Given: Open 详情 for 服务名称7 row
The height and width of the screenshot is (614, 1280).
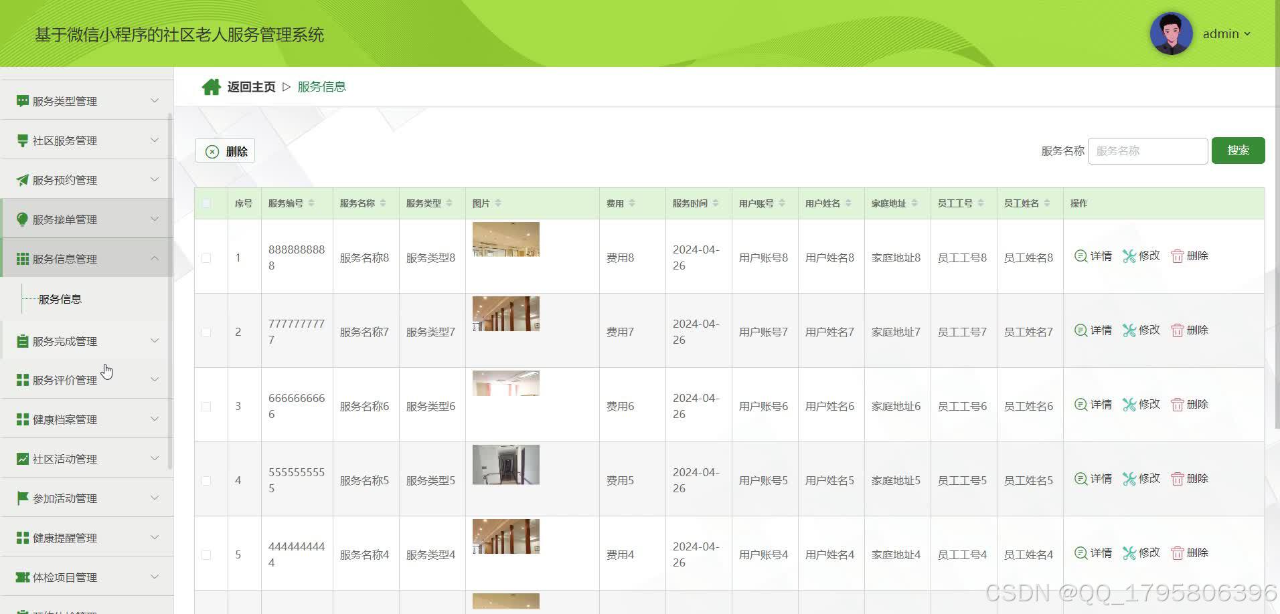Looking at the screenshot, I should [1093, 330].
